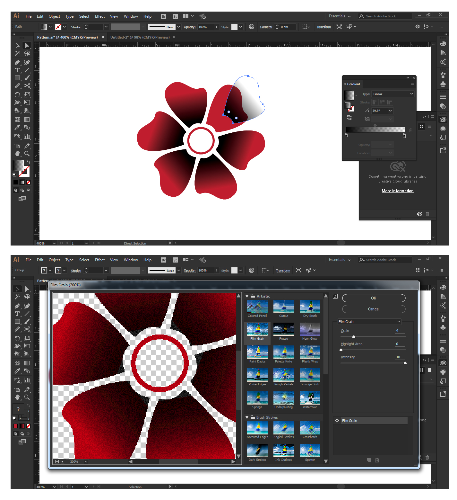The height and width of the screenshot is (500, 457).
Task: Select the Paintbrush tool in the upper window
Action: coord(27,78)
